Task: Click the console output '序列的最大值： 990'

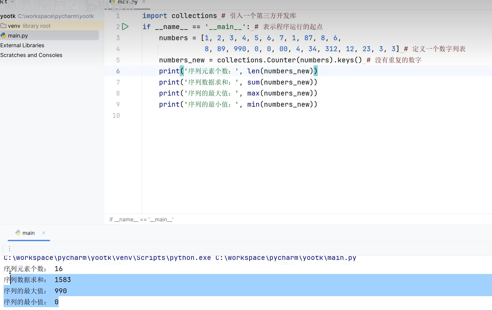Action: pos(35,291)
